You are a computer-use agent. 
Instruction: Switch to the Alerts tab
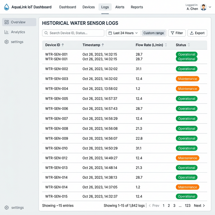coord(120,7)
